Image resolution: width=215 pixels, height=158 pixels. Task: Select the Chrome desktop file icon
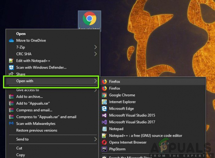[90, 19]
